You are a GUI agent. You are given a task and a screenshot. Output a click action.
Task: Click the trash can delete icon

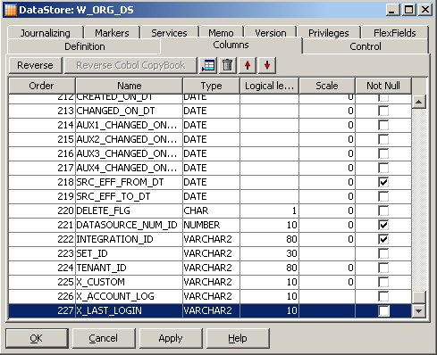pyautogui.click(x=228, y=65)
